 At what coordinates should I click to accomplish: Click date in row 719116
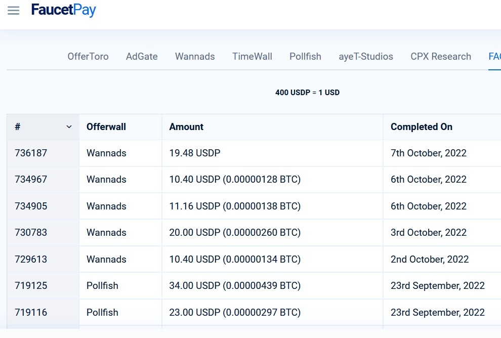click(438, 312)
